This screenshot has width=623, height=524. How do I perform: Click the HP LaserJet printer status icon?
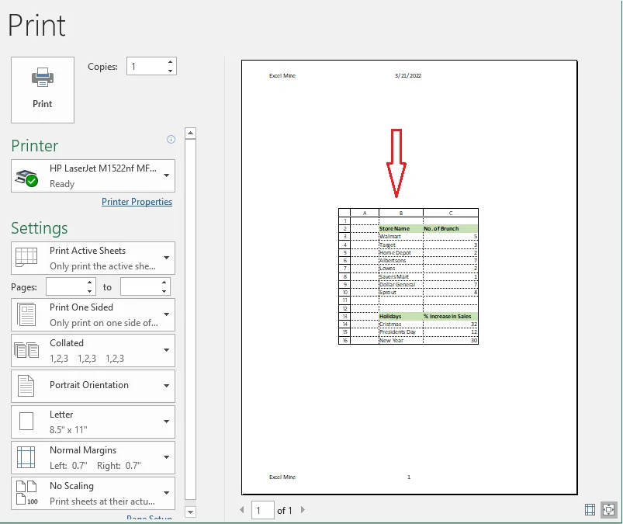click(x=26, y=178)
